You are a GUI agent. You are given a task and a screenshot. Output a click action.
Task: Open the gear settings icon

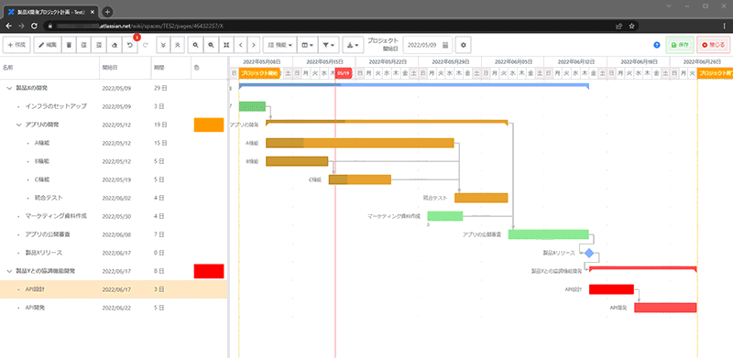[x=464, y=46]
